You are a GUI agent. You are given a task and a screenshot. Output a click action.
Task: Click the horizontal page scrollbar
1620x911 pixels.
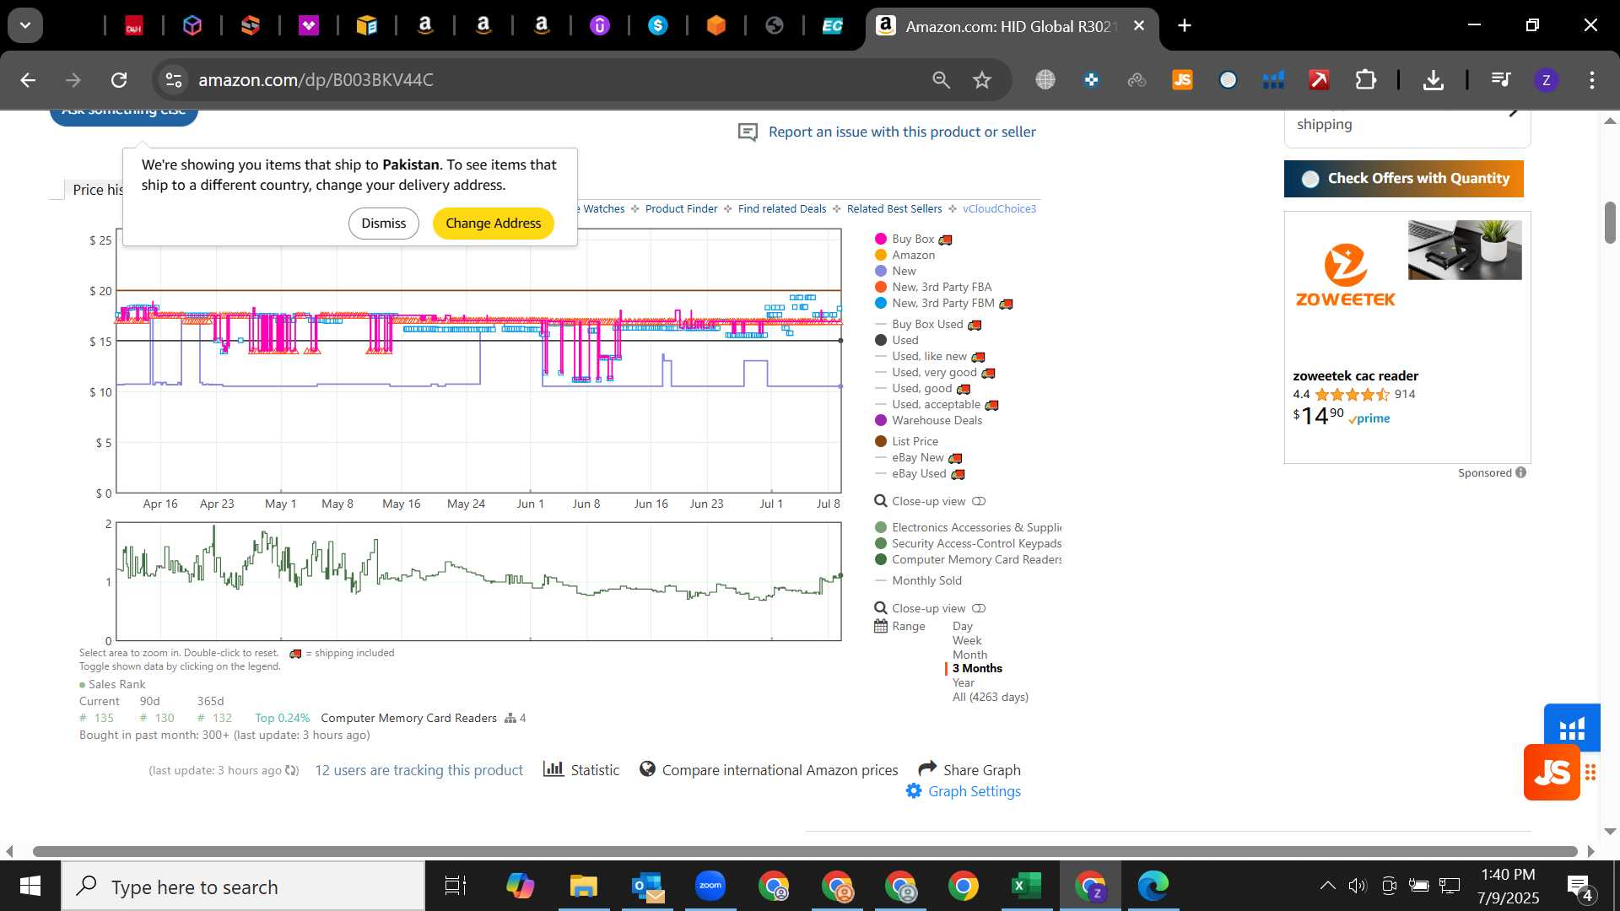[805, 852]
